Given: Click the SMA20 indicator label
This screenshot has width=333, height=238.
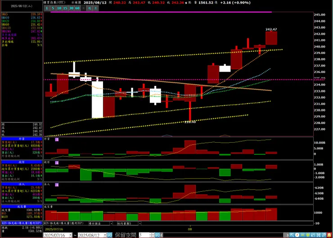Looking at the screenshot, I should pyautogui.click(x=5, y=21).
